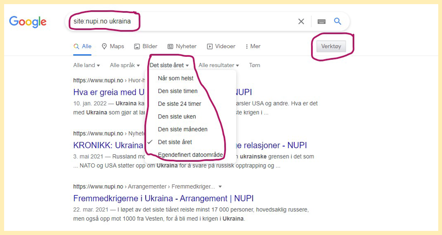Open the on-screen keyboard icon
Viewport: 442px width, 235px height.
pyautogui.click(x=321, y=21)
